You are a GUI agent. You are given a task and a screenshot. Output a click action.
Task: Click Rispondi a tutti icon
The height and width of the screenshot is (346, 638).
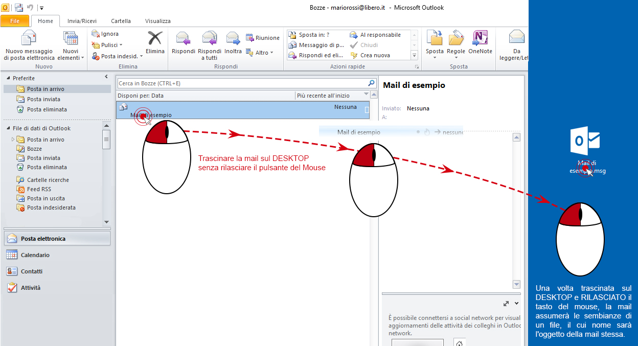(210, 39)
